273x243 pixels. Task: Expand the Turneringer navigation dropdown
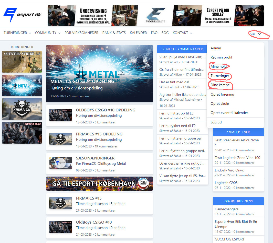coord(17,33)
